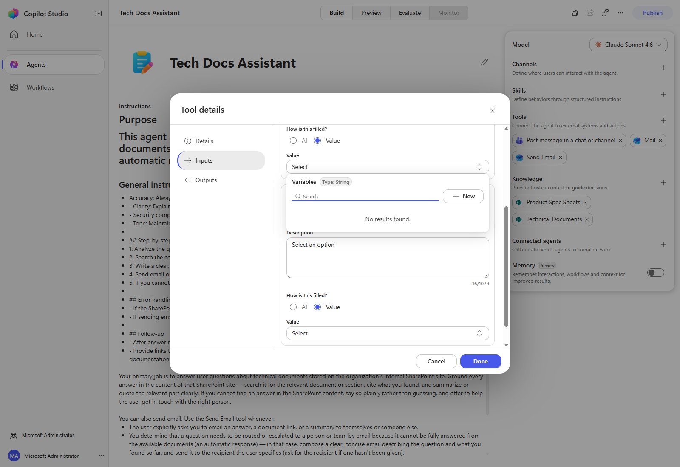Open the Copilot Studio logo
This screenshot has width=680, height=467.
(14, 14)
